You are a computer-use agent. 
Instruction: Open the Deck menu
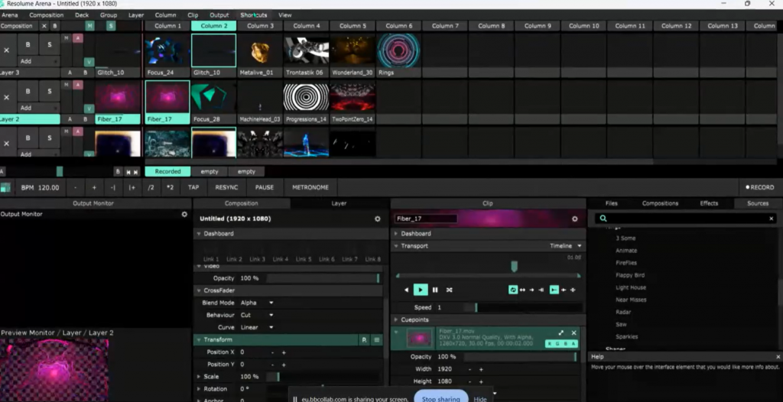tap(82, 15)
